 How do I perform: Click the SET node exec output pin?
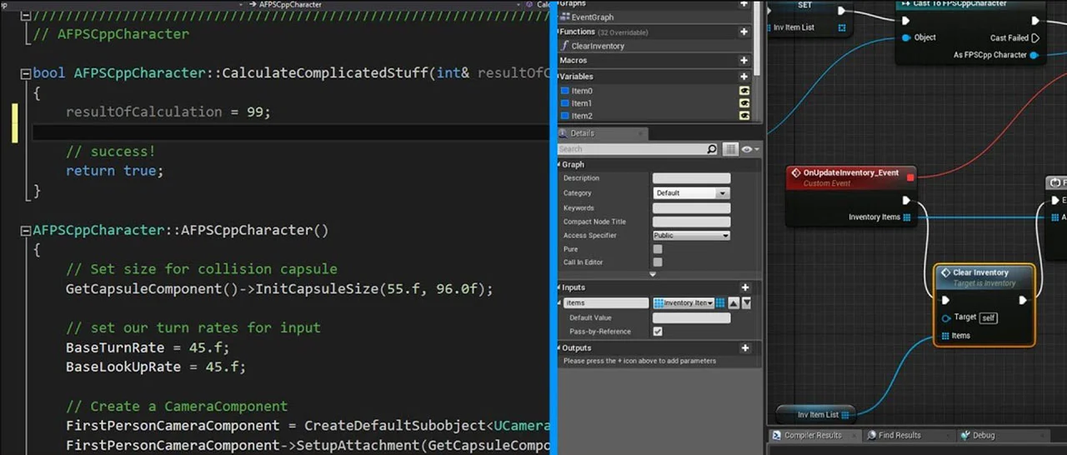[x=841, y=11]
